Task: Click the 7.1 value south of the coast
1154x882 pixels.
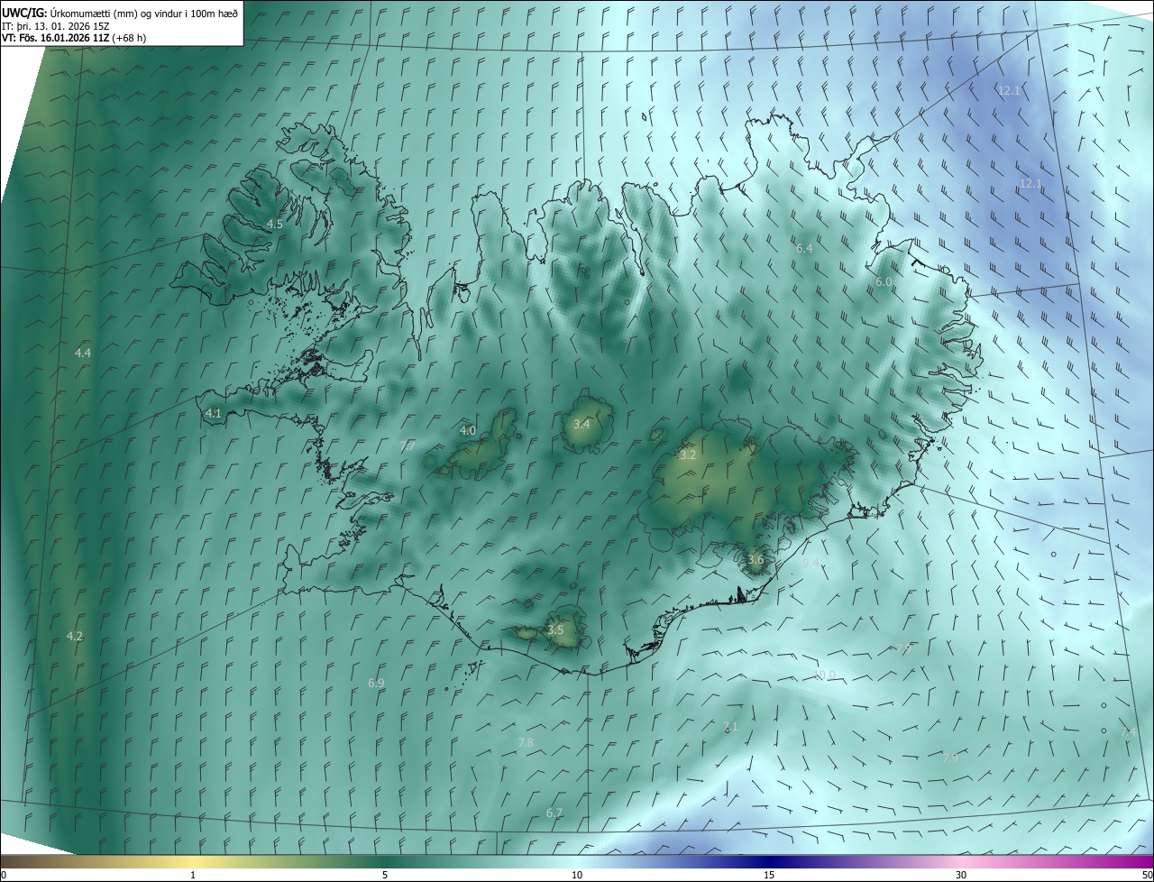Action: coord(730,726)
